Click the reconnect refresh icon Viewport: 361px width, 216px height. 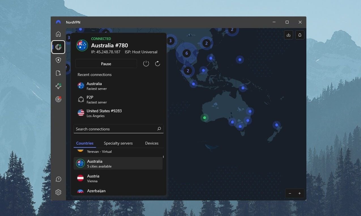[x=158, y=63]
